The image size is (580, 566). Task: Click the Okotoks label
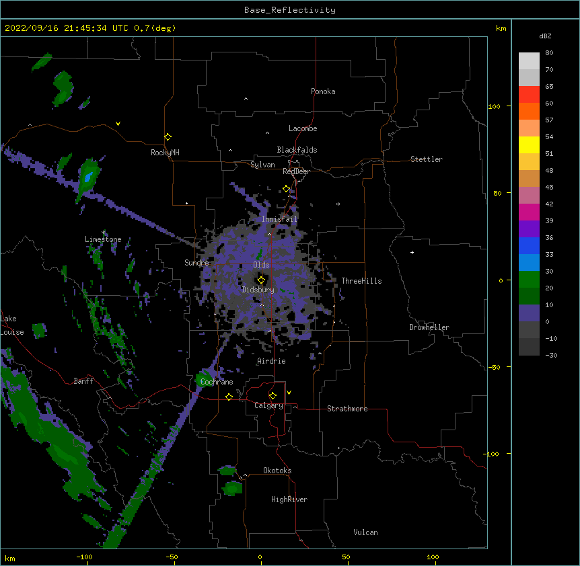coord(277,471)
